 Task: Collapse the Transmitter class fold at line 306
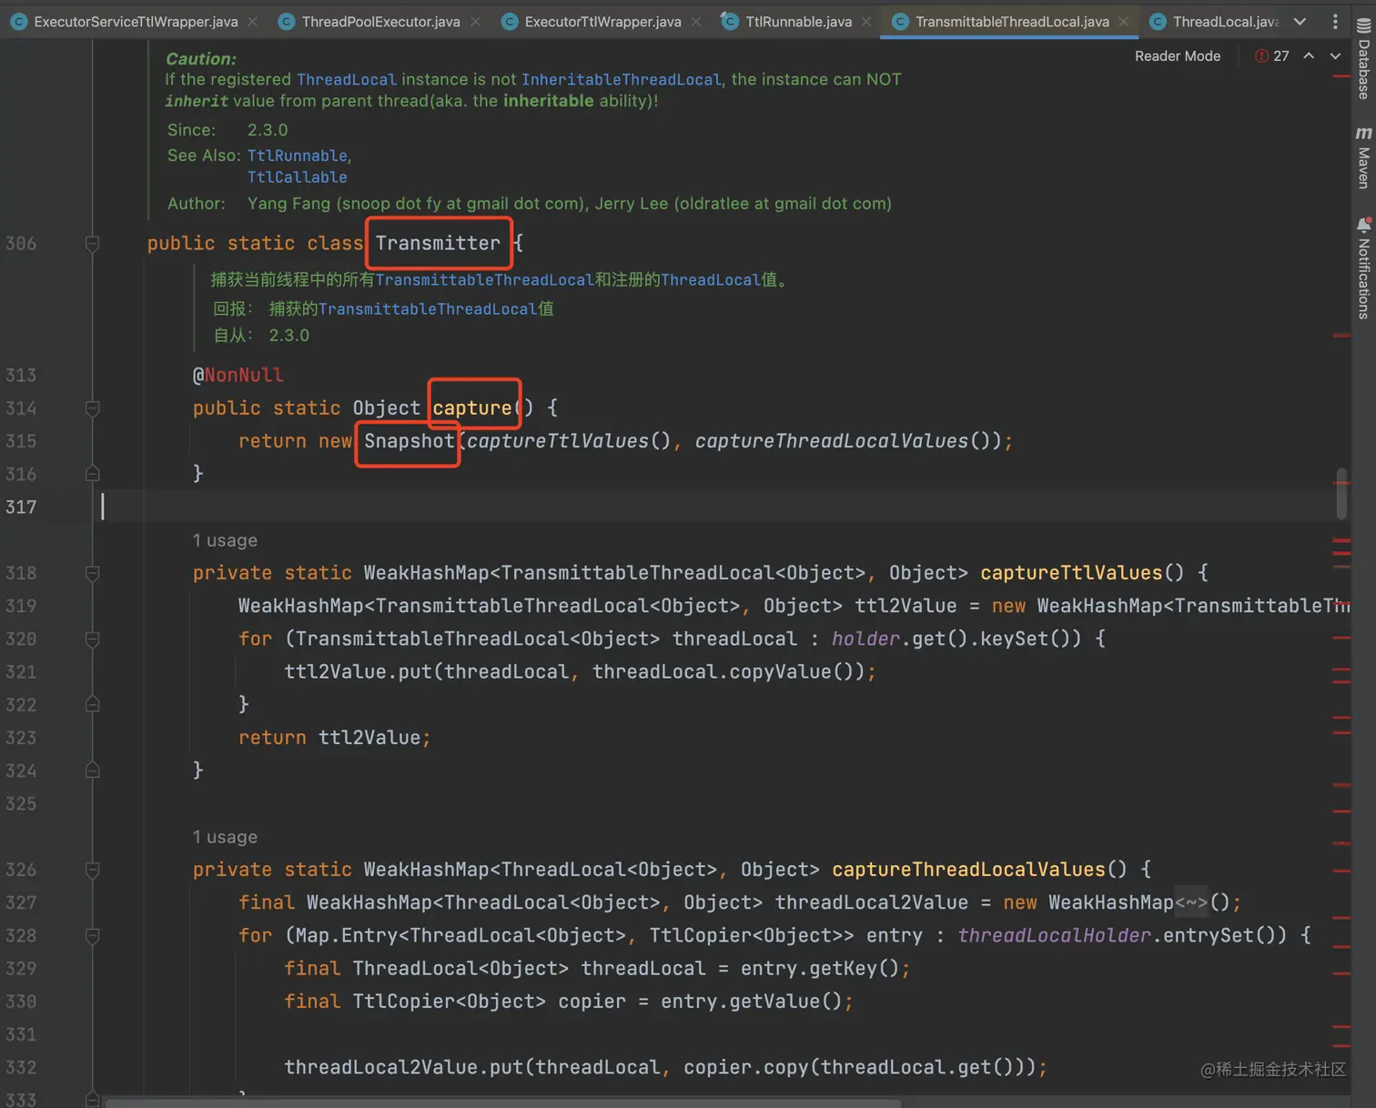coord(92,243)
